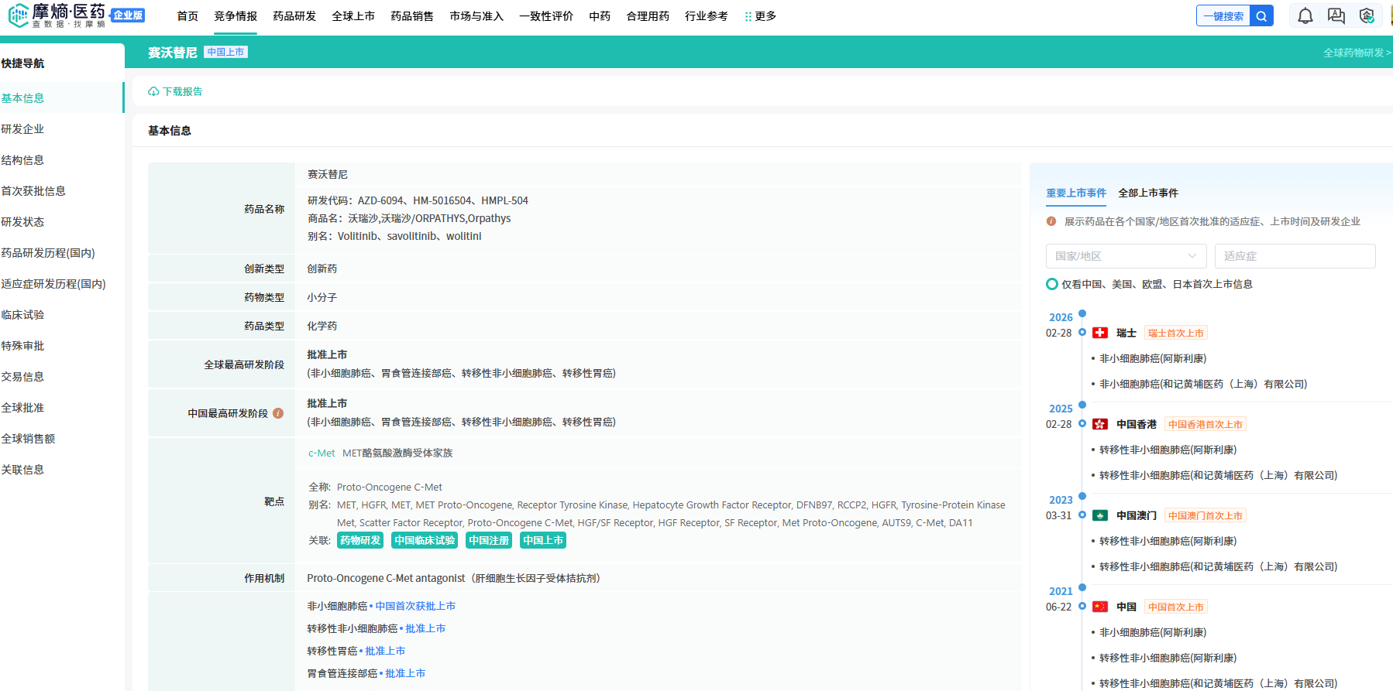The height and width of the screenshot is (691, 1393).
Task: Click the 中国上市 tag in 关联 row
Action: tap(543, 540)
